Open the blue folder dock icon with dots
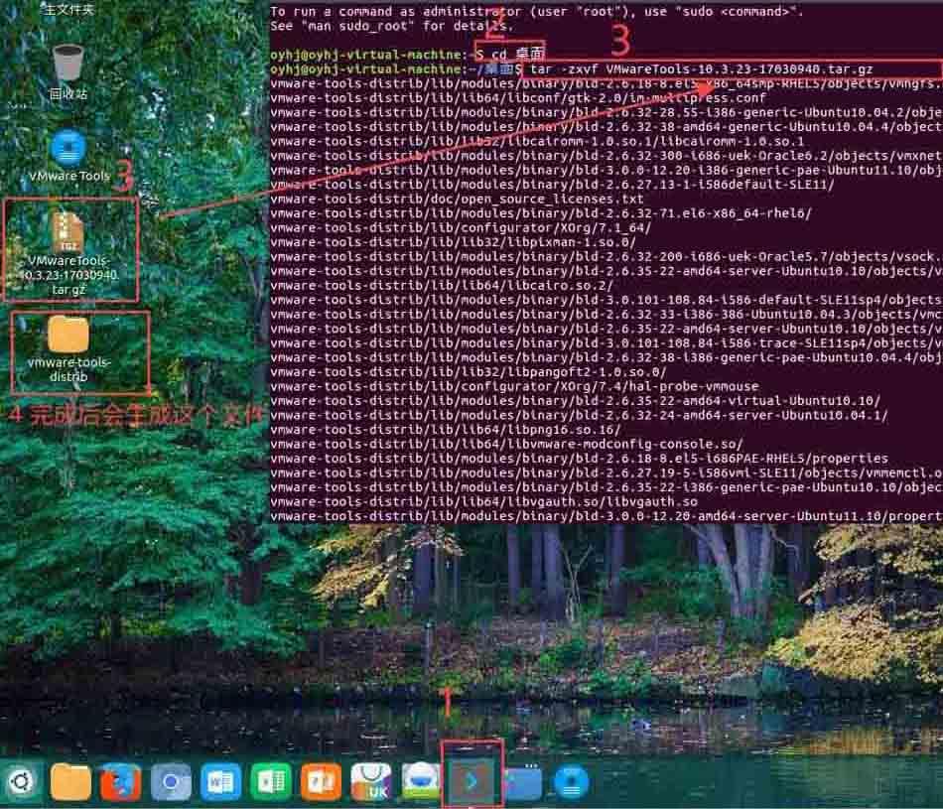The height and width of the screenshot is (809, 943). coord(522,782)
